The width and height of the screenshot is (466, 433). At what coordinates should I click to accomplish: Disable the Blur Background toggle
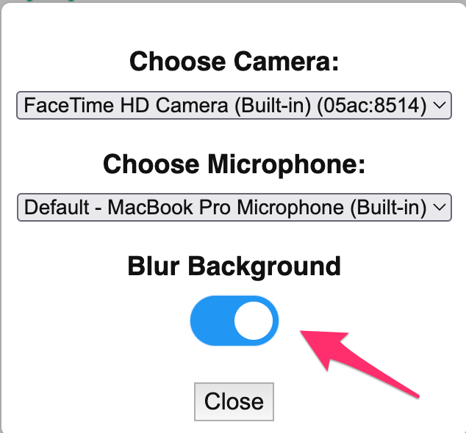[234, 321]
